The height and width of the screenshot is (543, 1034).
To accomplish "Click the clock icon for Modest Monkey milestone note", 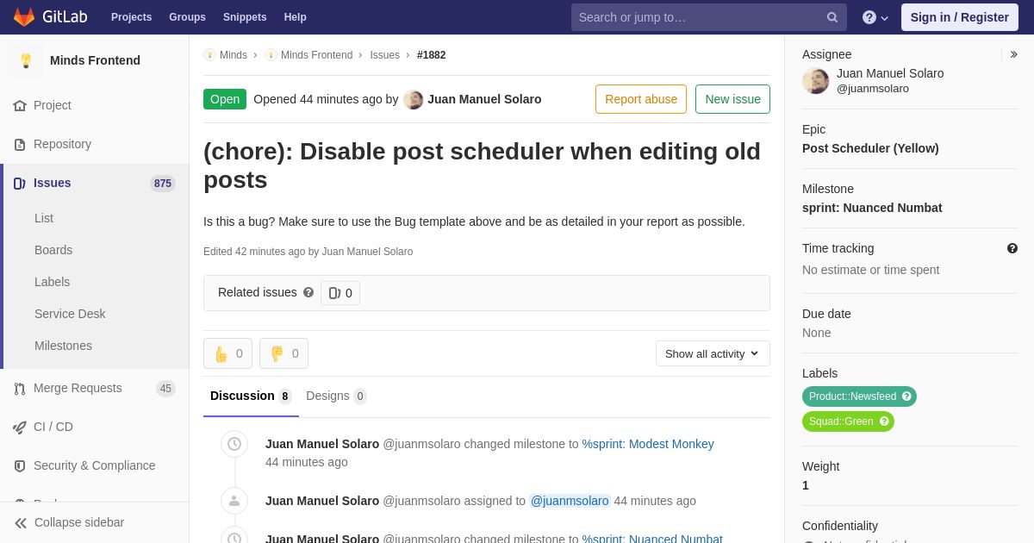I will pyautogui.click(x=234, y=444).
